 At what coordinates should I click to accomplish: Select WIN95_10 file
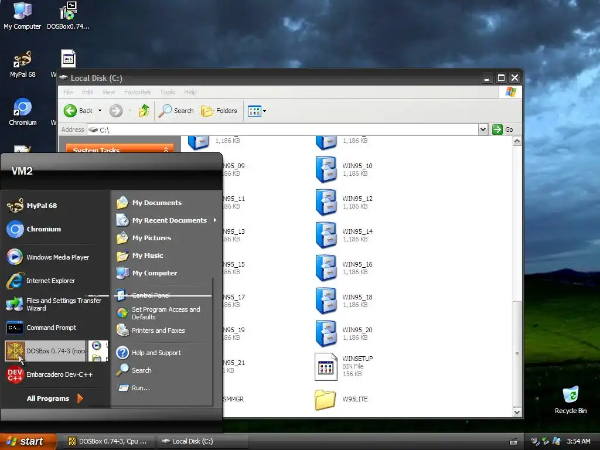[x=344, y=169]
